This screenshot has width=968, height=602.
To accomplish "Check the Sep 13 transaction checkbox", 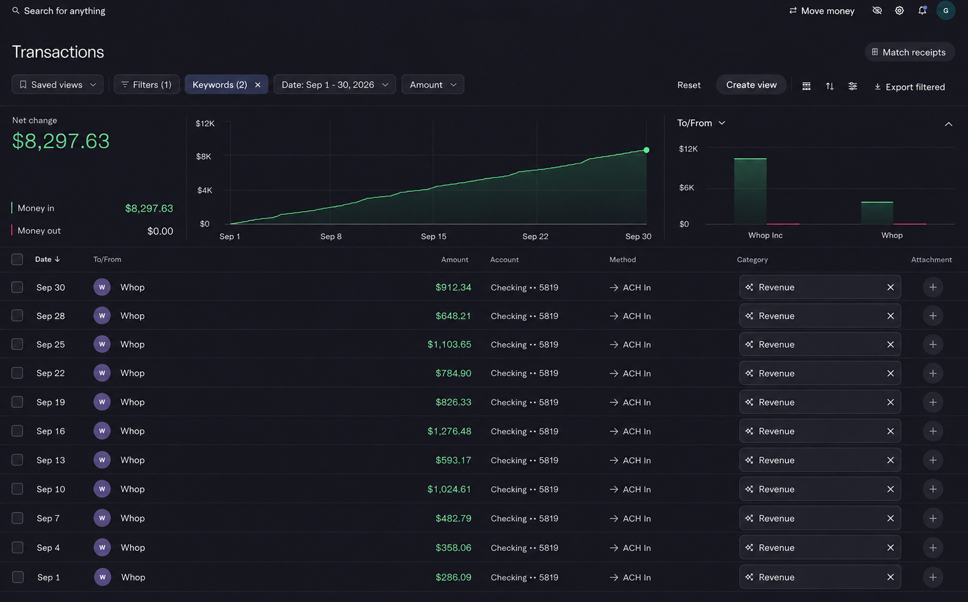I will 17,460.
